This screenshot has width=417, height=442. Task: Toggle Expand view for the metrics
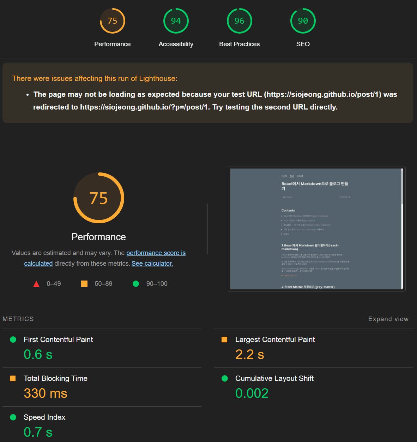(388, 319)
